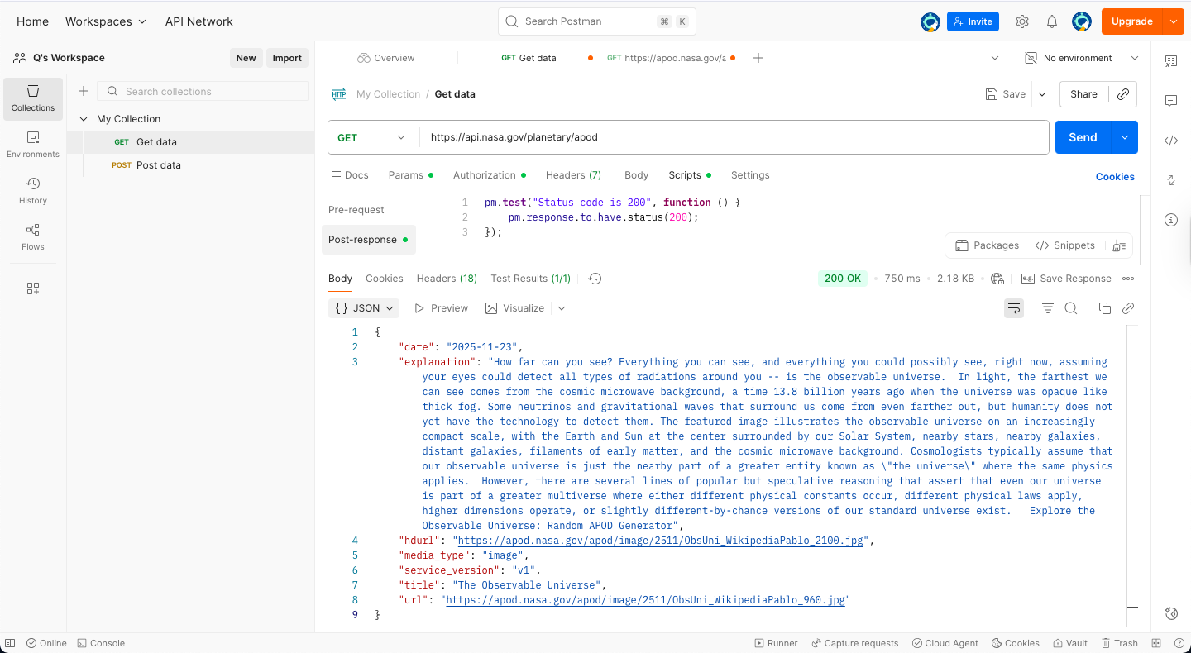Open the hdurl image link in response
The height and width of the screenshot is (653, 1191).
pos(660,541)
